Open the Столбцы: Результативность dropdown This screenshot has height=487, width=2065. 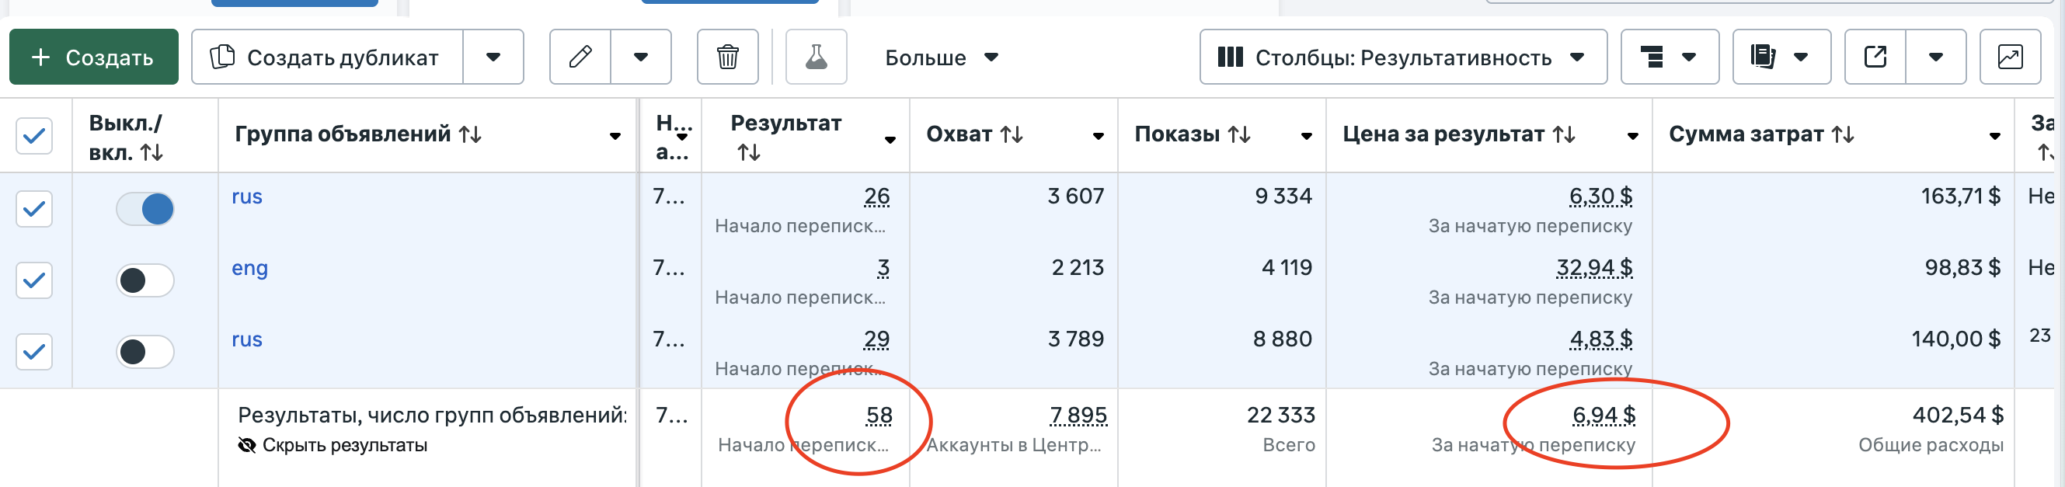click(x=1402, y=57)
